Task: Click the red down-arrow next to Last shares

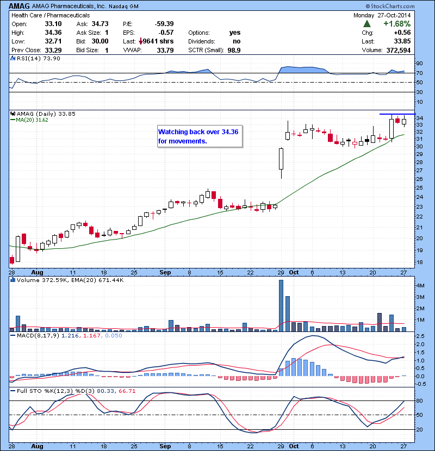Action: pos(140,42)
